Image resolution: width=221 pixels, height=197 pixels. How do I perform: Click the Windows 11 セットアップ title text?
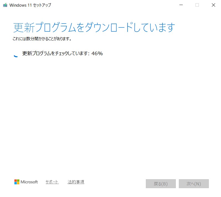tap(30, 5)
